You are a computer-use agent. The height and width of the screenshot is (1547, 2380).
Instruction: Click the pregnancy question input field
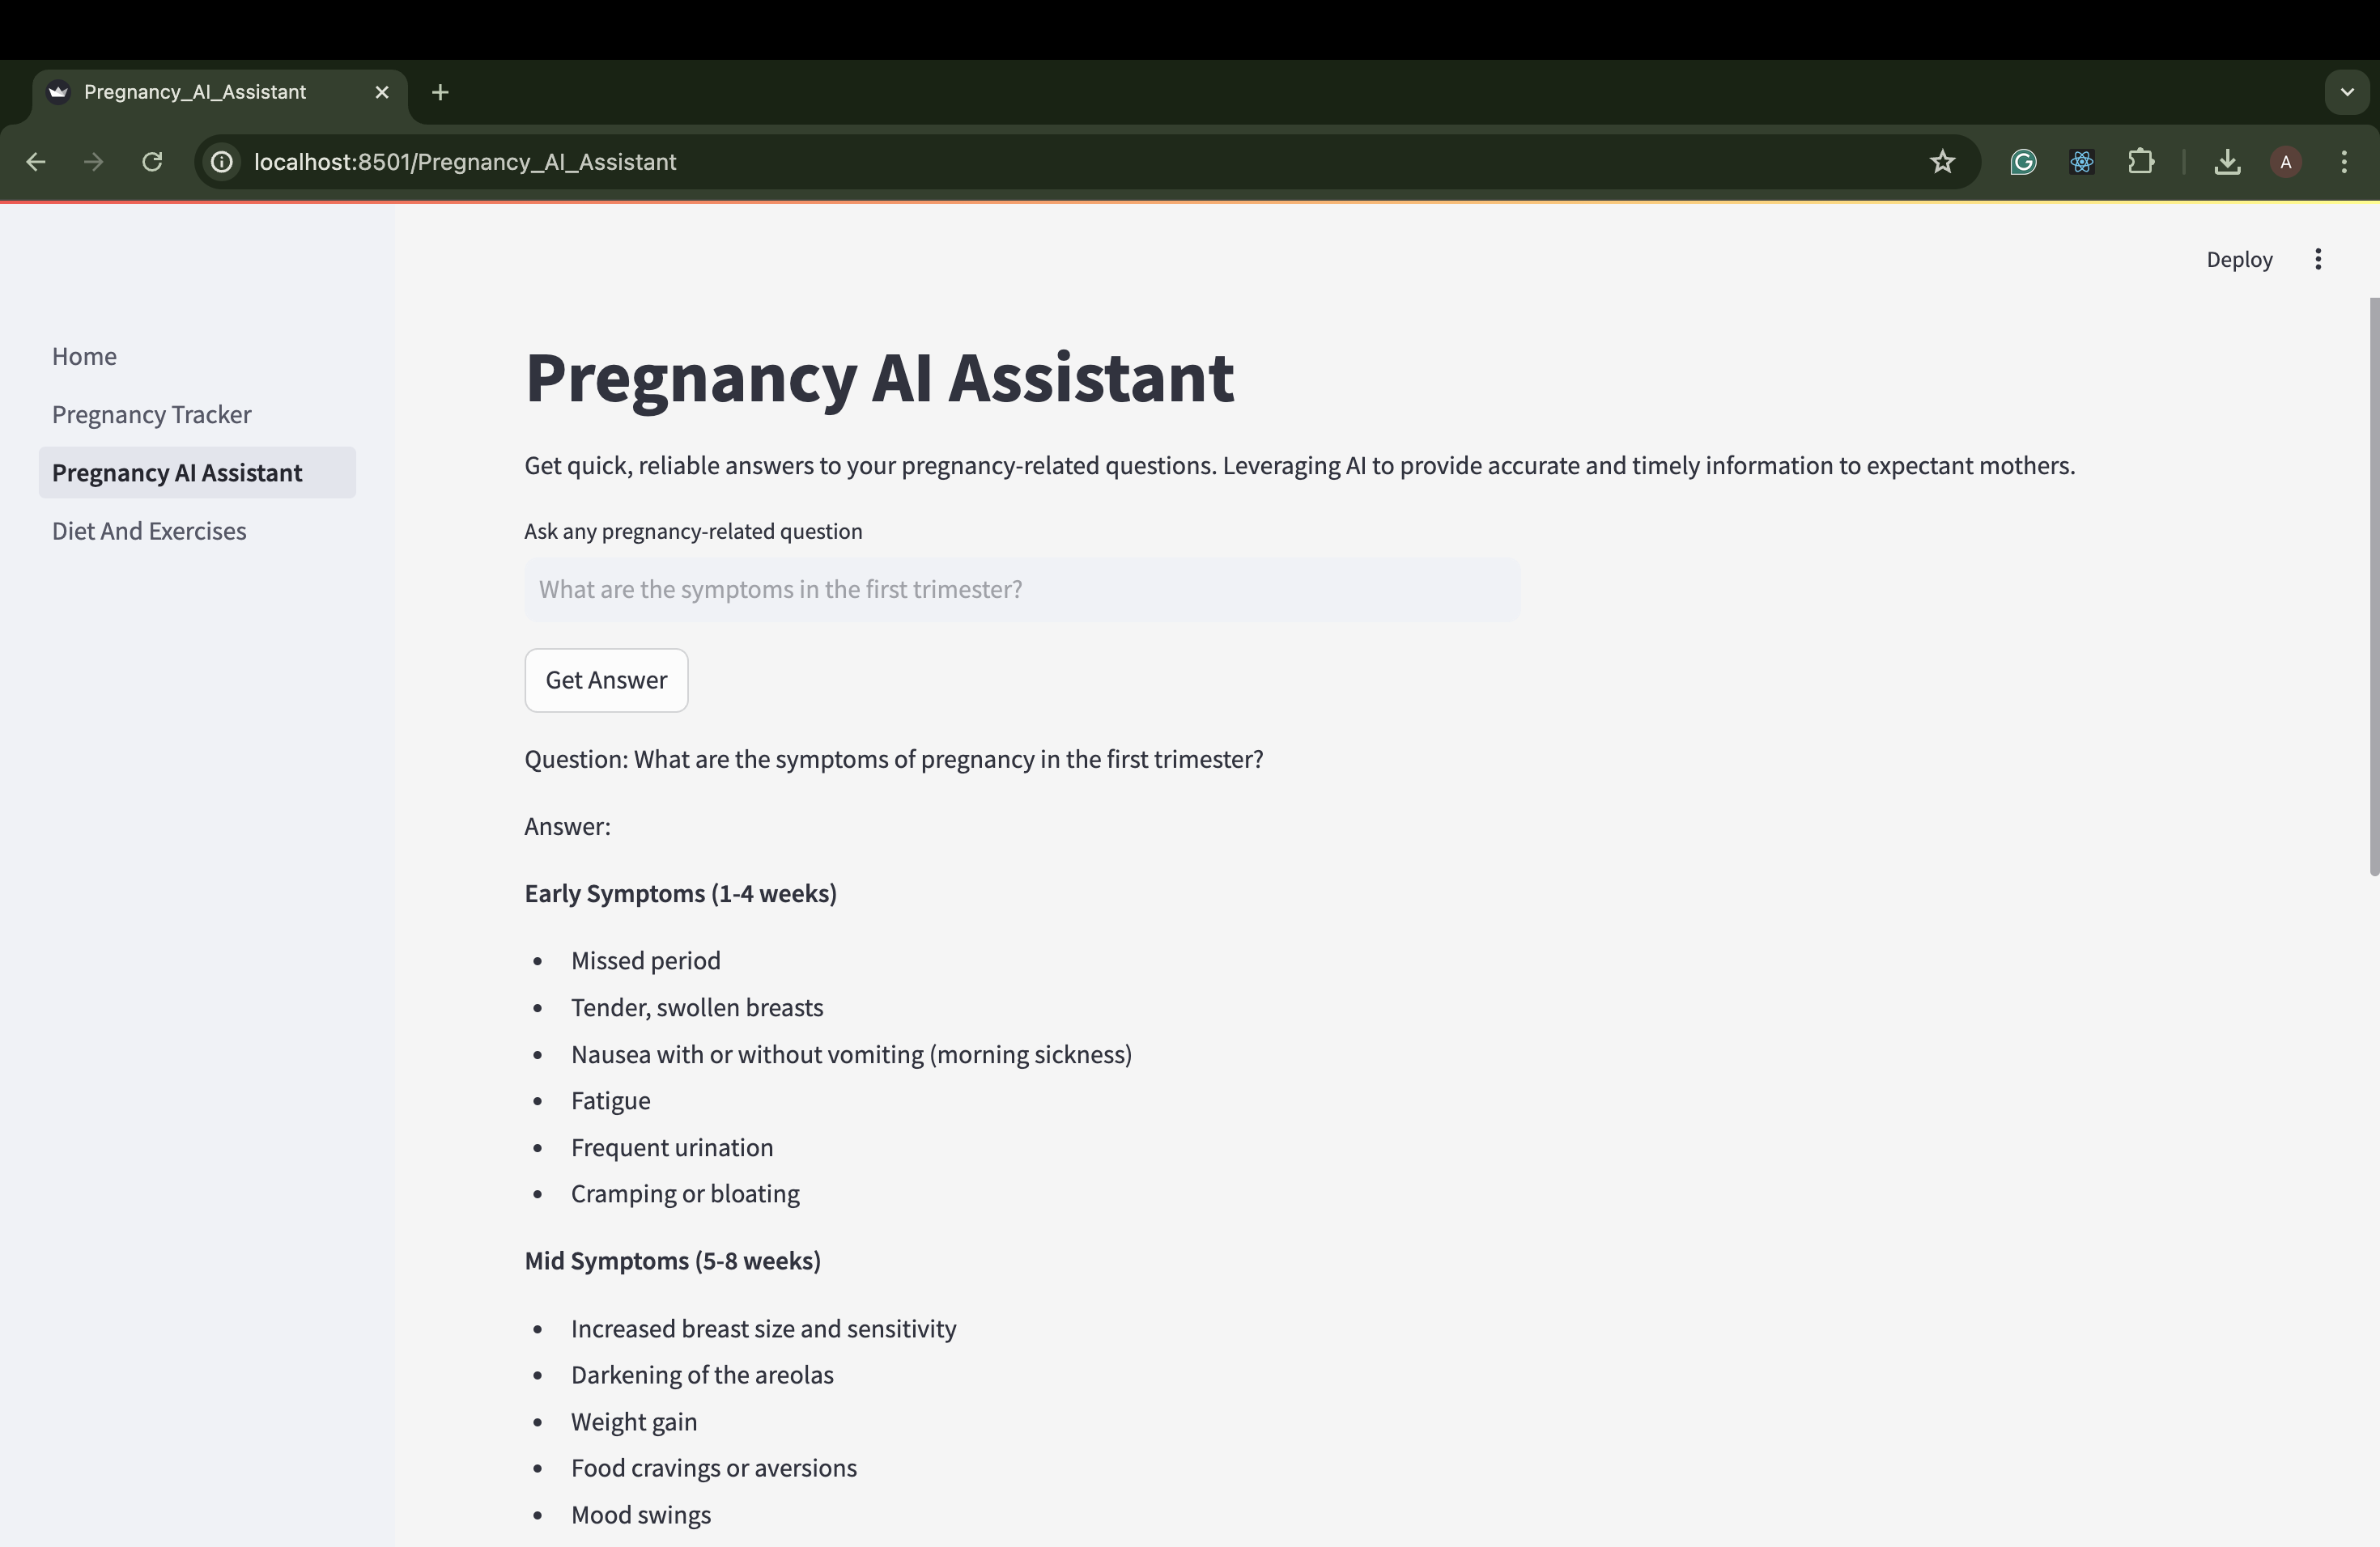(x=1022, y=590)
